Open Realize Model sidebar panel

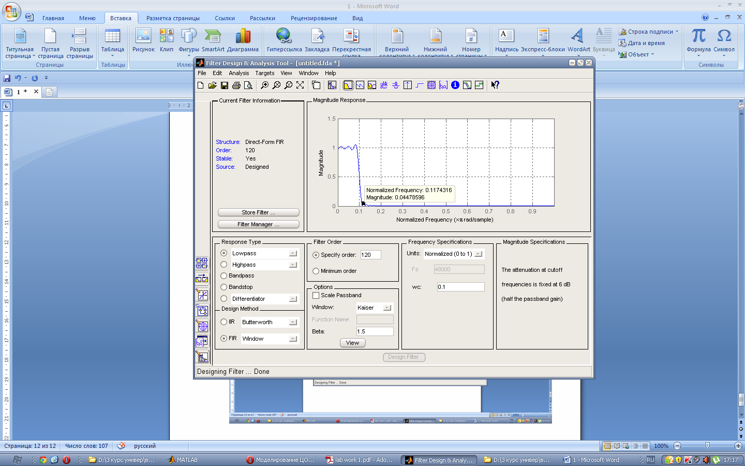(202, 311)
